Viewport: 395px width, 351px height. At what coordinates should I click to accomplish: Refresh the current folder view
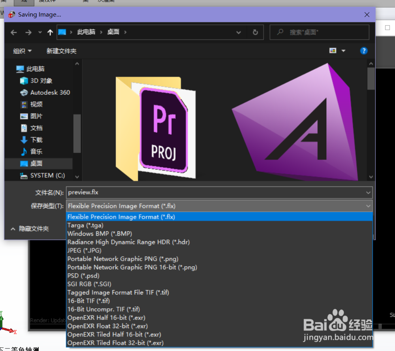255,32
